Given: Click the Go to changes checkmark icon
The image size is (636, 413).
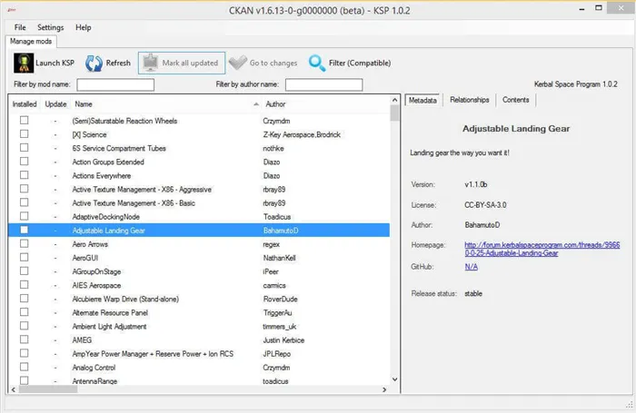Looking at the screenshot, I should pos(238,63).
